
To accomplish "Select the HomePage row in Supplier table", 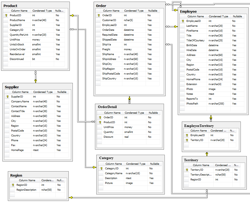I will pos(37,150).
